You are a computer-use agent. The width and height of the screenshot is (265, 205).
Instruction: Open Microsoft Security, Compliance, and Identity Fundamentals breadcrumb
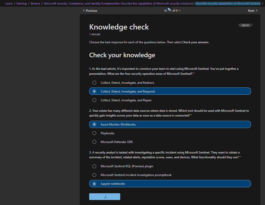coord(118,3)
